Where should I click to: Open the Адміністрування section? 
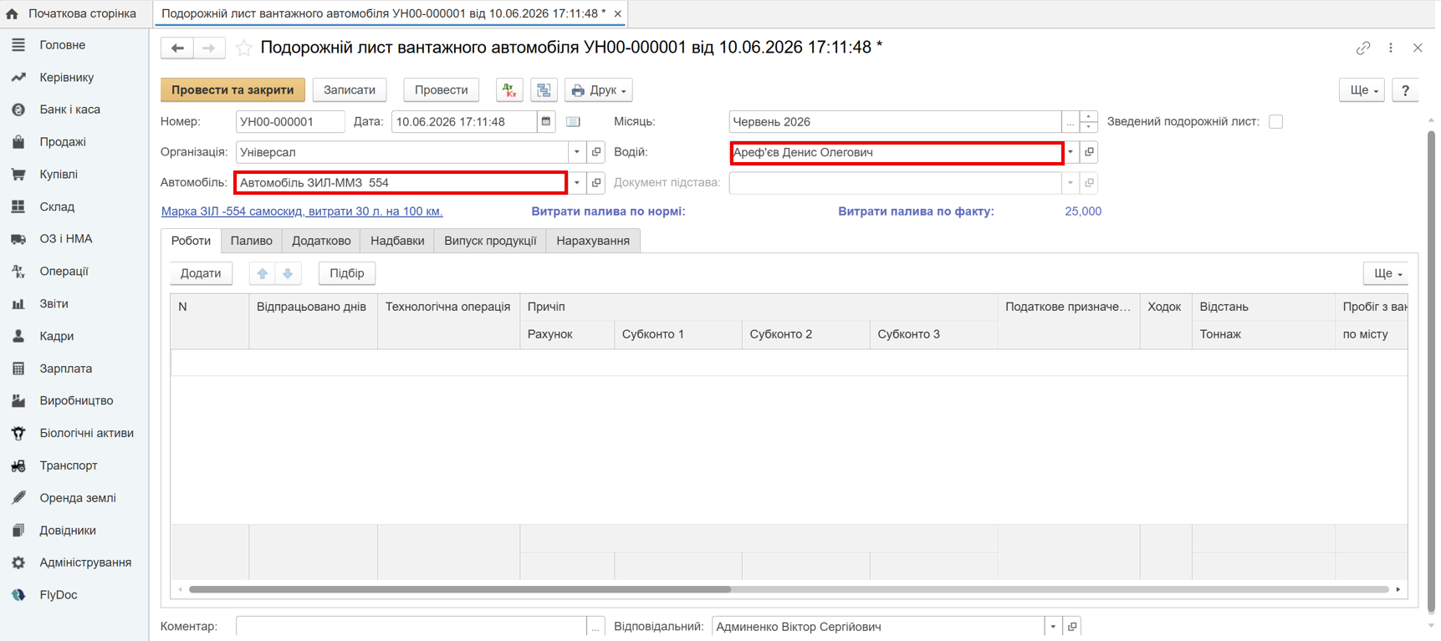(85, 562)
